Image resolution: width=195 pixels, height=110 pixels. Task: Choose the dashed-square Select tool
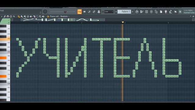pos(37,16)
